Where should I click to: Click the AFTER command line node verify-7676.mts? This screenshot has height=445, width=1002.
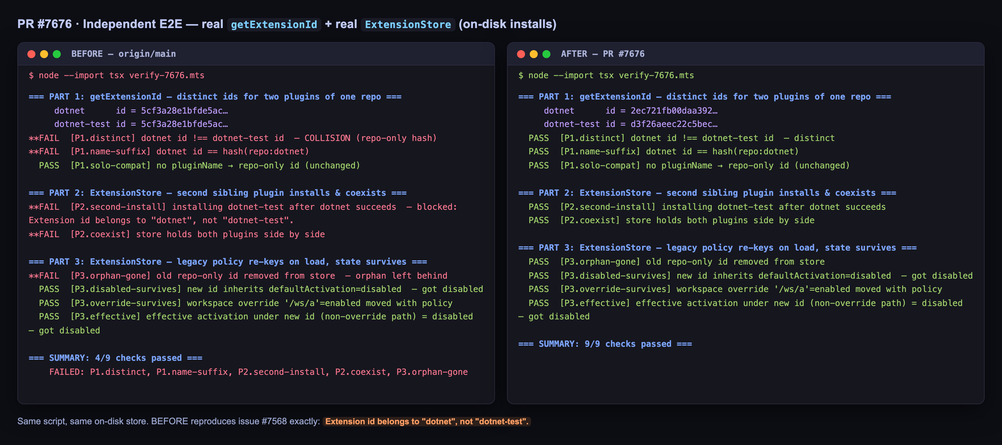[606, 76]
